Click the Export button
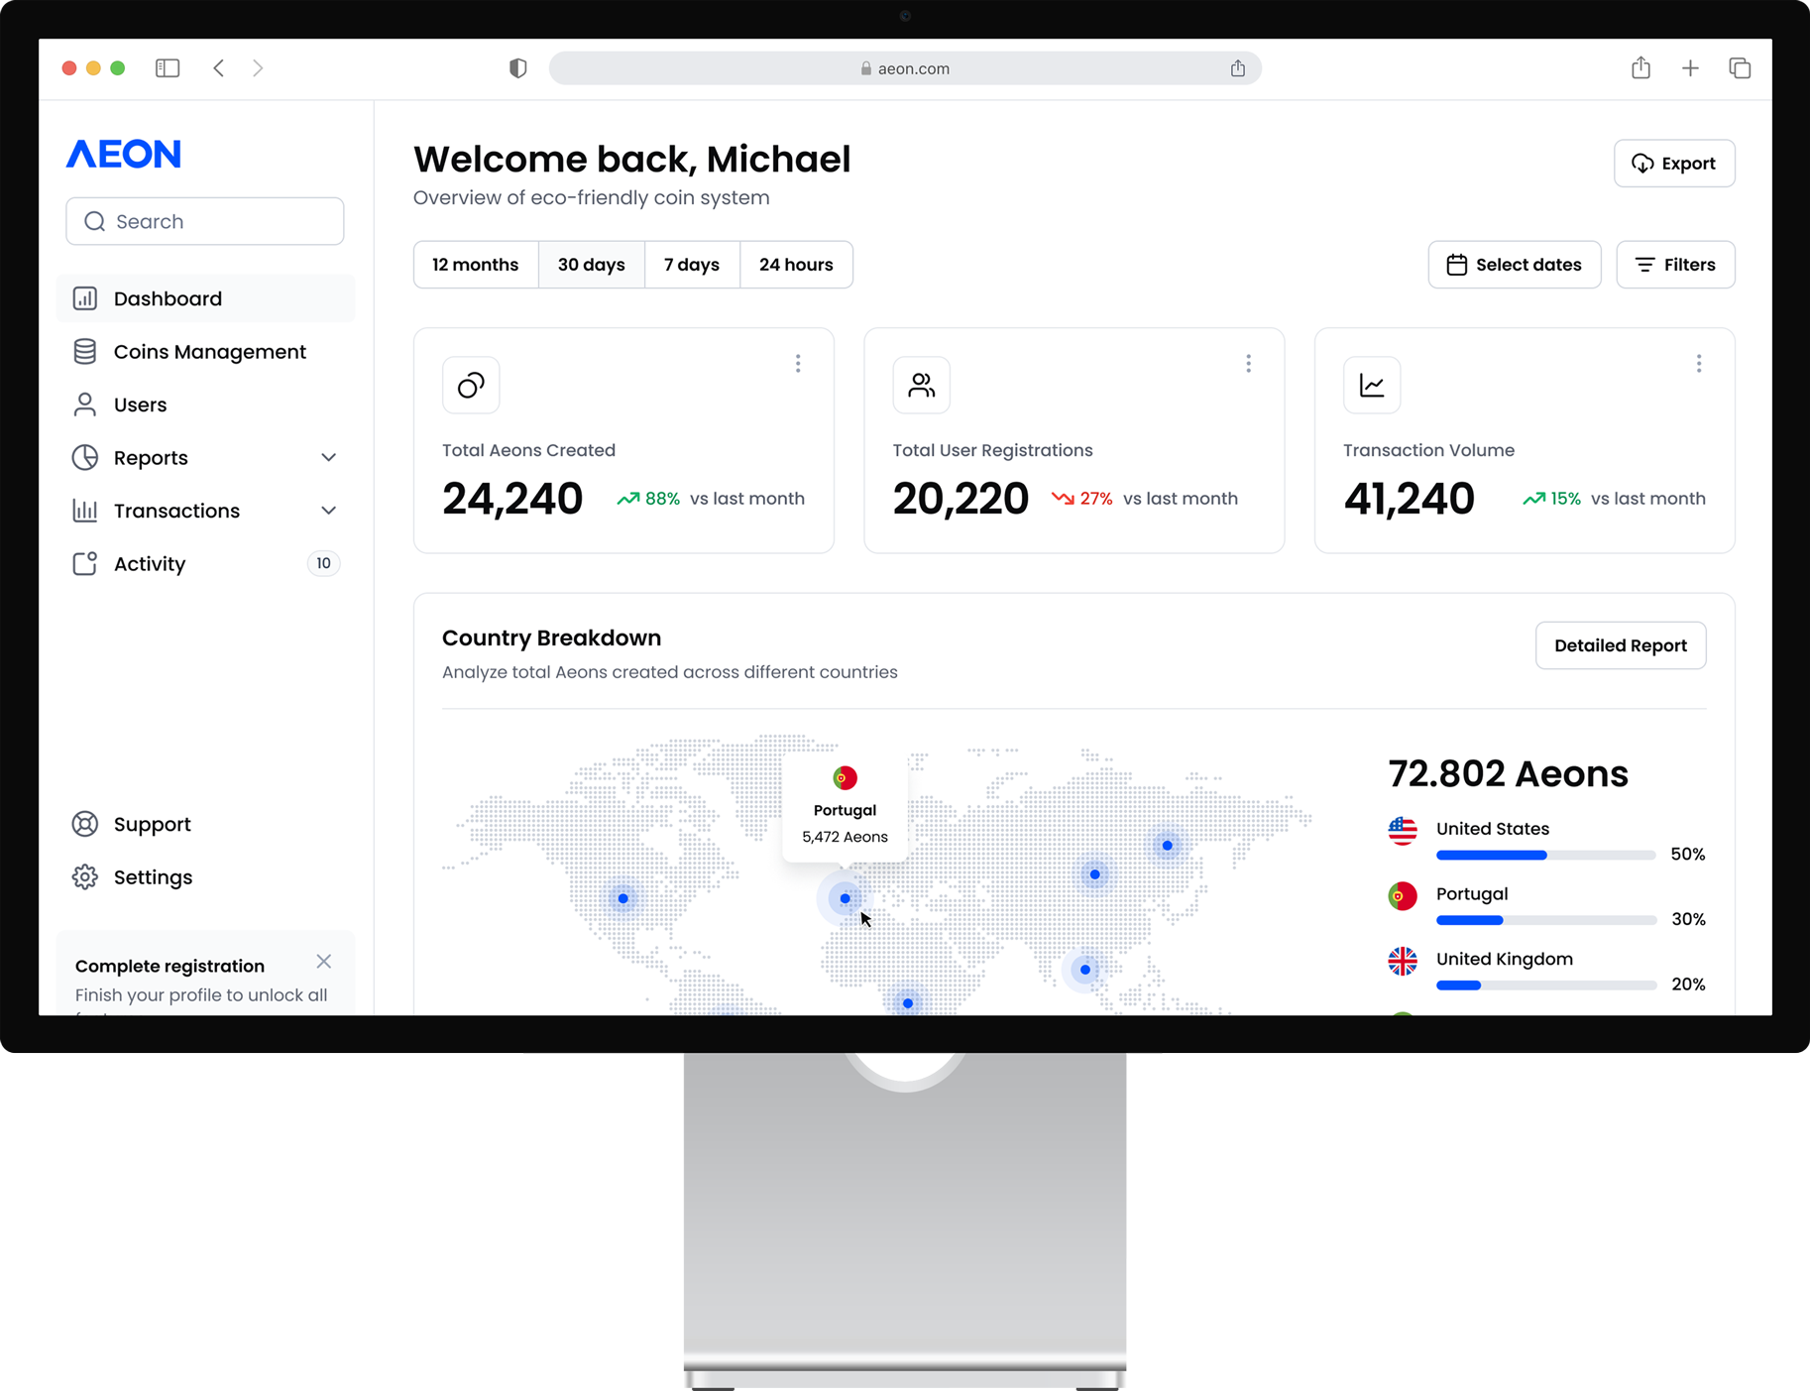 (1674, 164)
